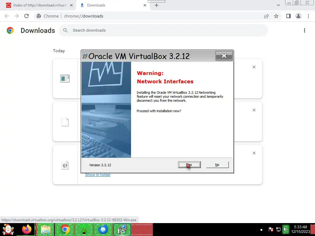Click the Chrome logo beside Downloads heading

pyautogui.click(x=10, y=30)
